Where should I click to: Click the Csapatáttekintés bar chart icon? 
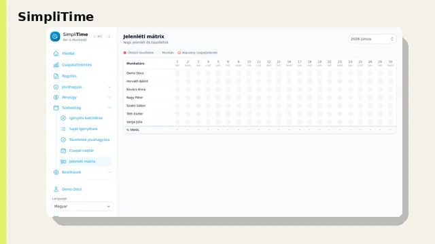click(x=56, y=65)
